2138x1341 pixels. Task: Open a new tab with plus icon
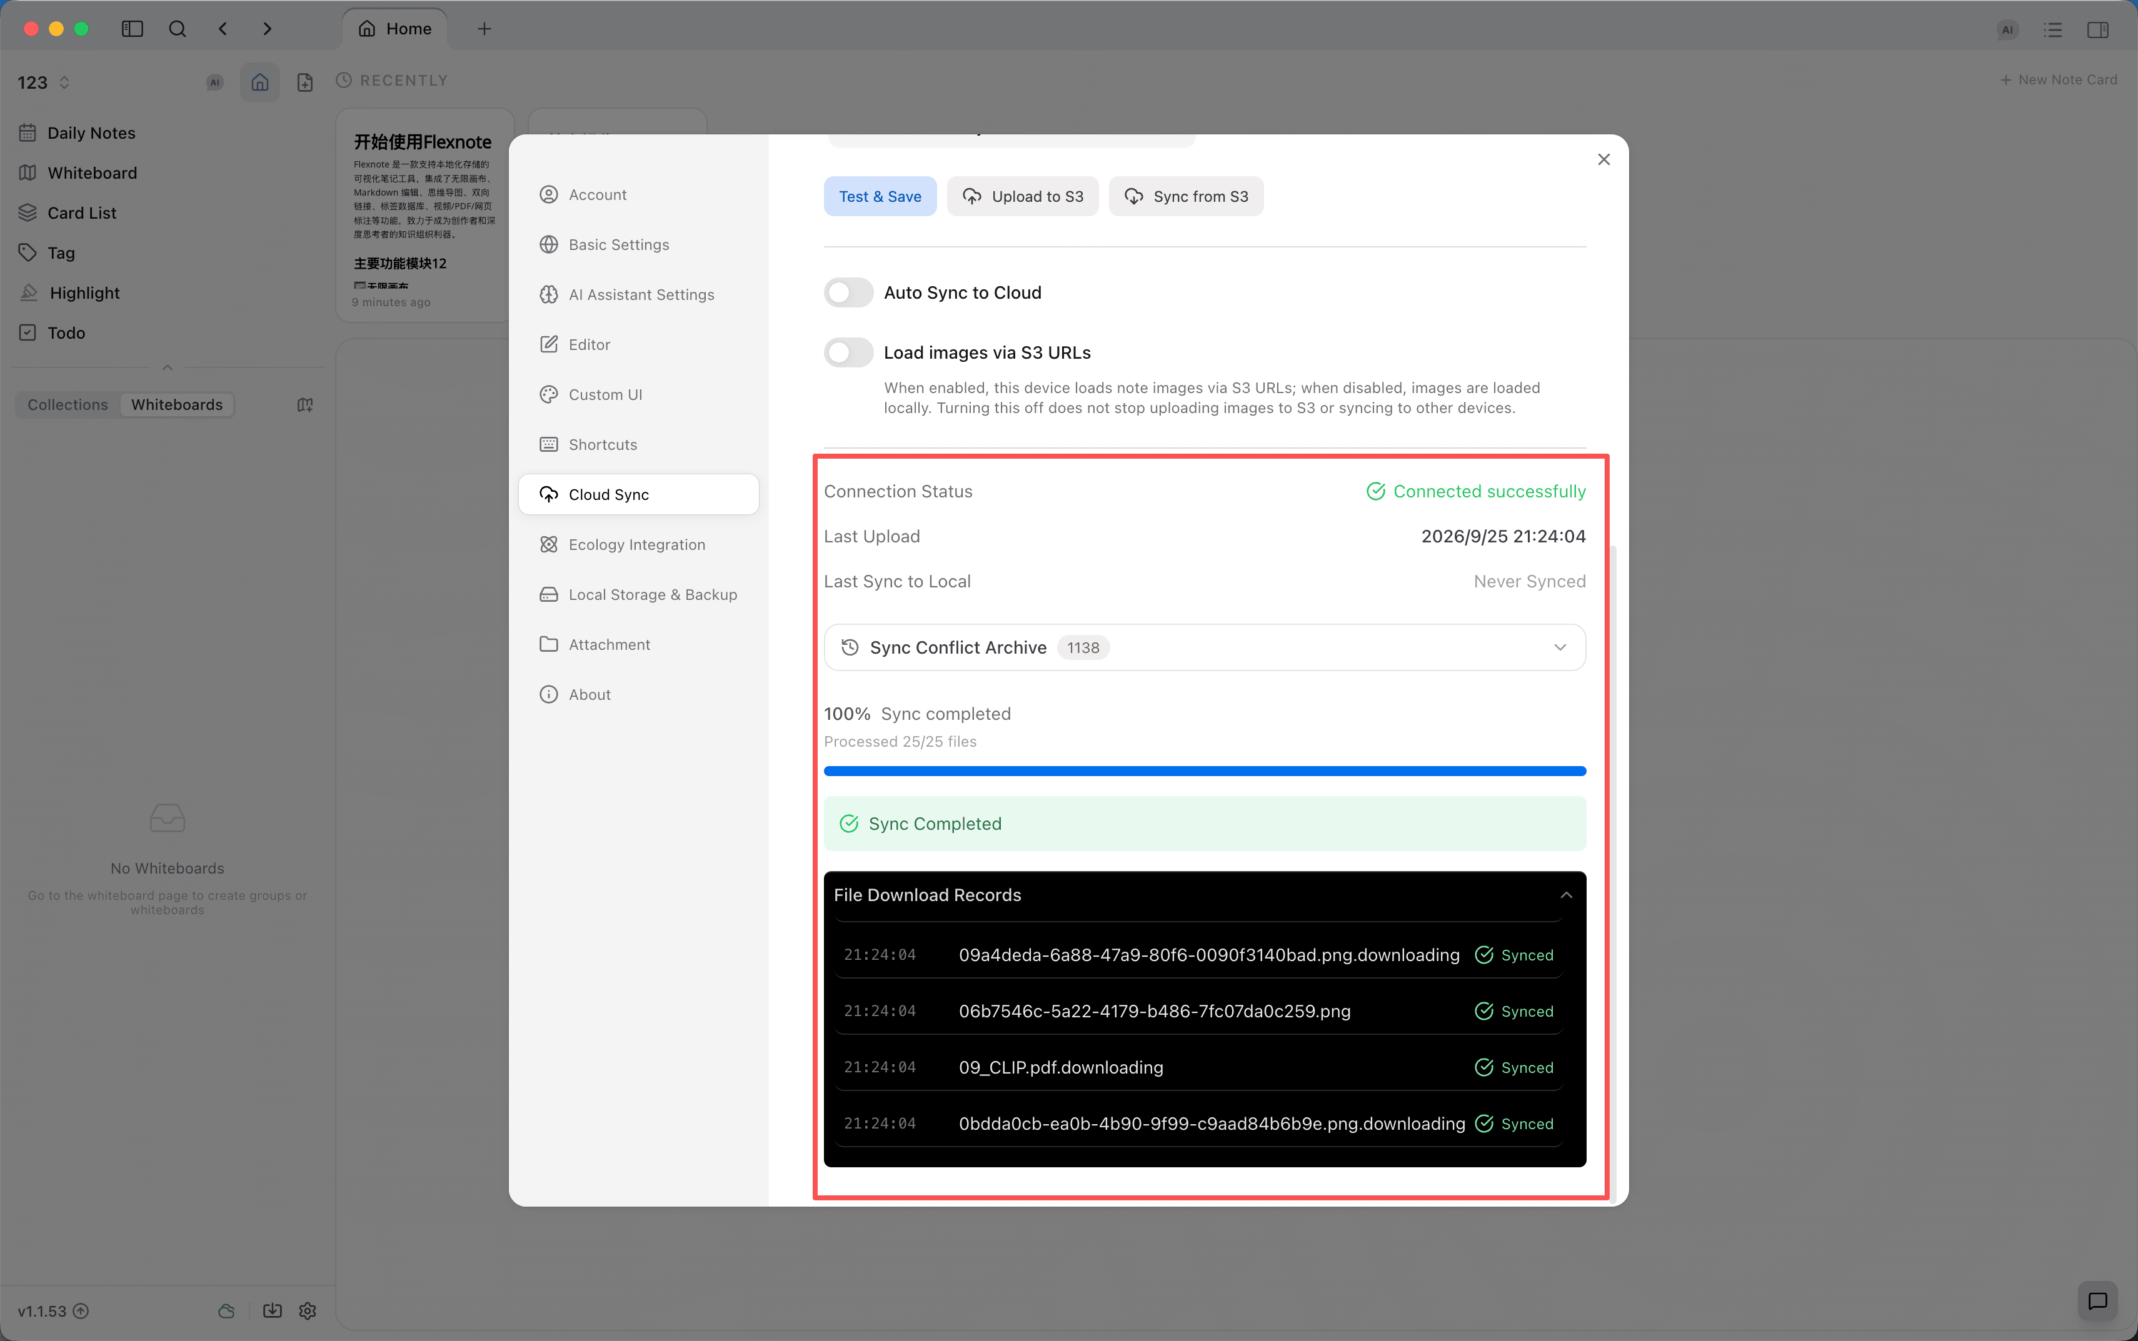[x=484, y=29]
